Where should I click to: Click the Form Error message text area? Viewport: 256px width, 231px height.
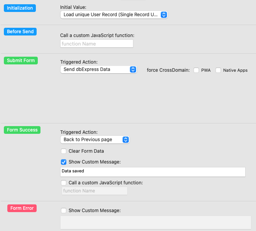pyautogui.click(x=155, y=223)
